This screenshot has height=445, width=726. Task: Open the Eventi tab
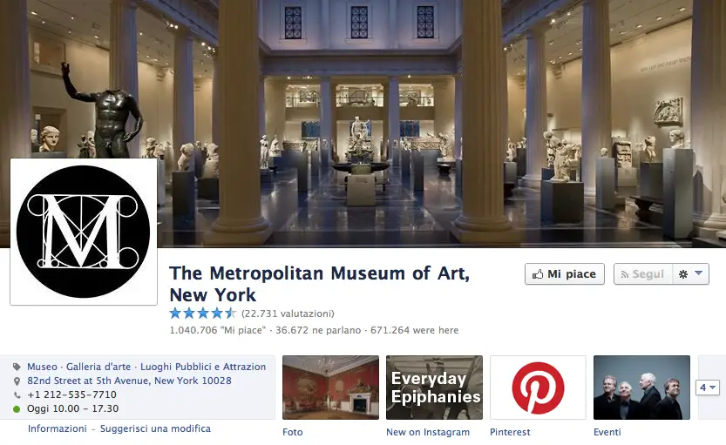click(607, 432)
